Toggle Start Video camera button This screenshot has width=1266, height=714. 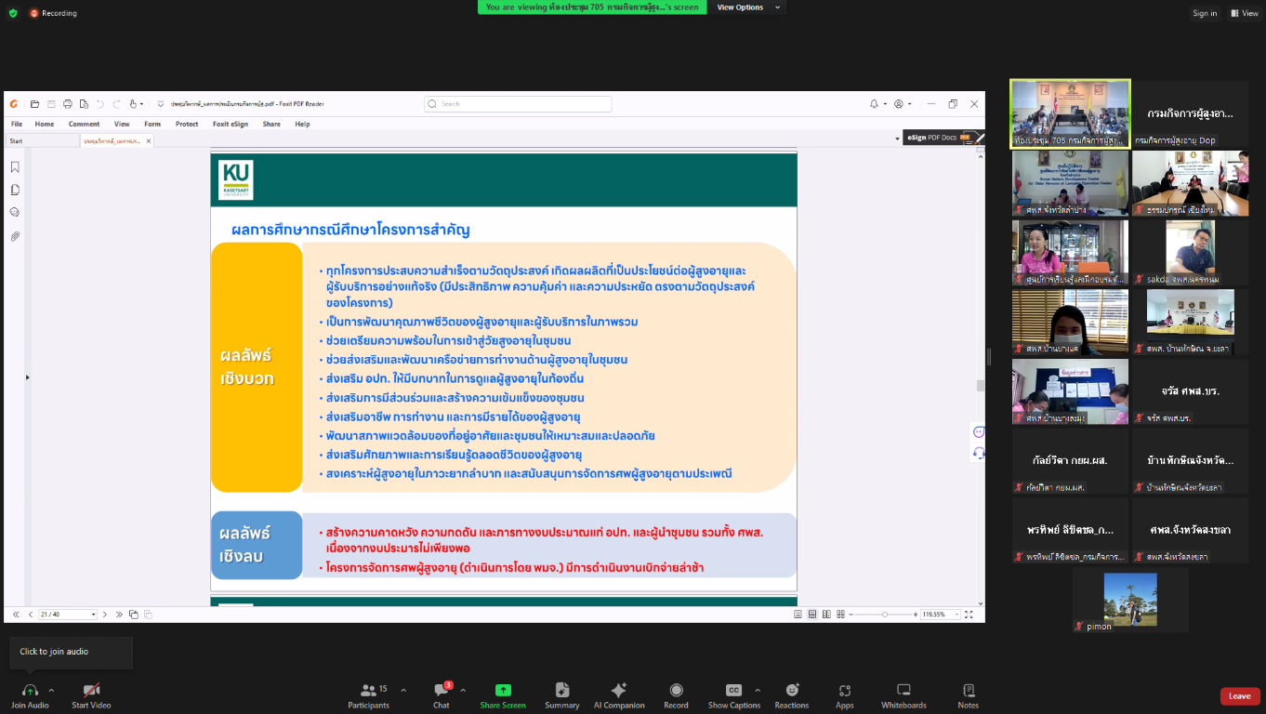click(91, 695)
